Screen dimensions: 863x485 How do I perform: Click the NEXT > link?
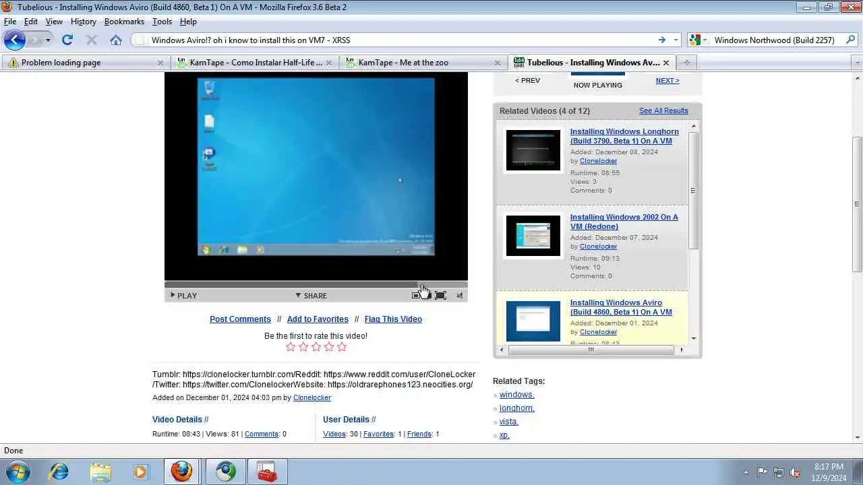coord(667,80)
